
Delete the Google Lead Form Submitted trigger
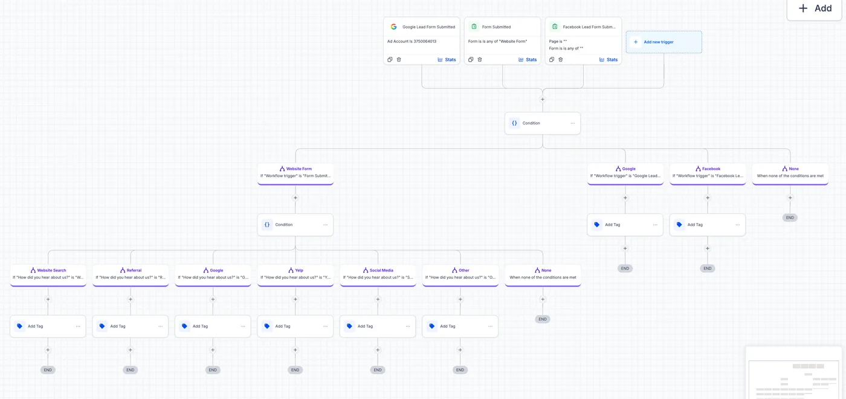click(399, 59)
